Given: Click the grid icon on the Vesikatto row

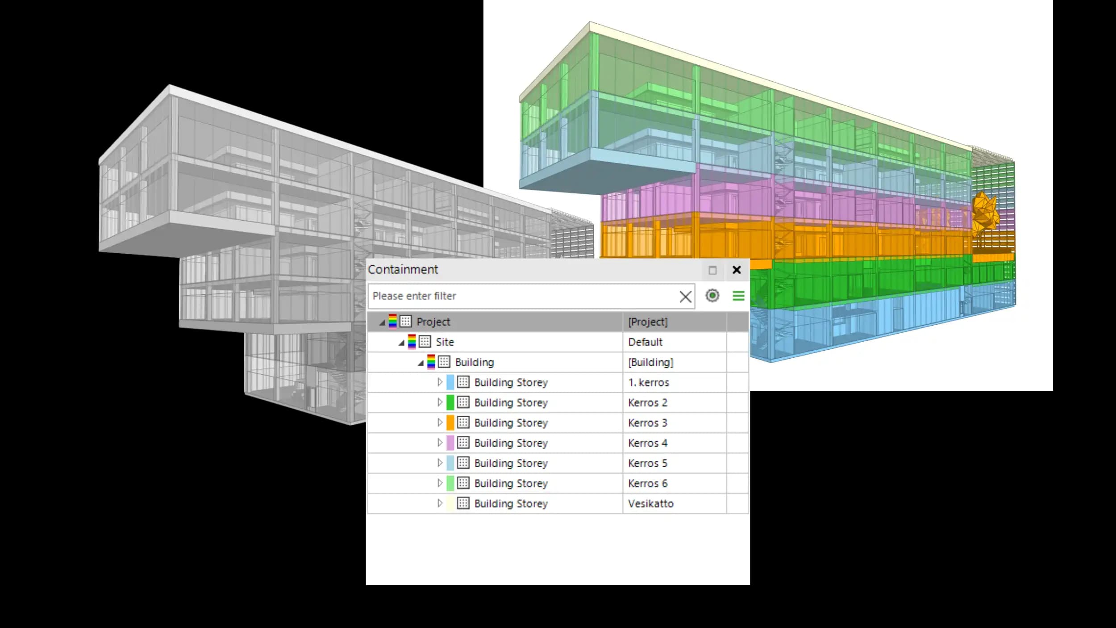Looking at the screenshot, I should (463, 503).
